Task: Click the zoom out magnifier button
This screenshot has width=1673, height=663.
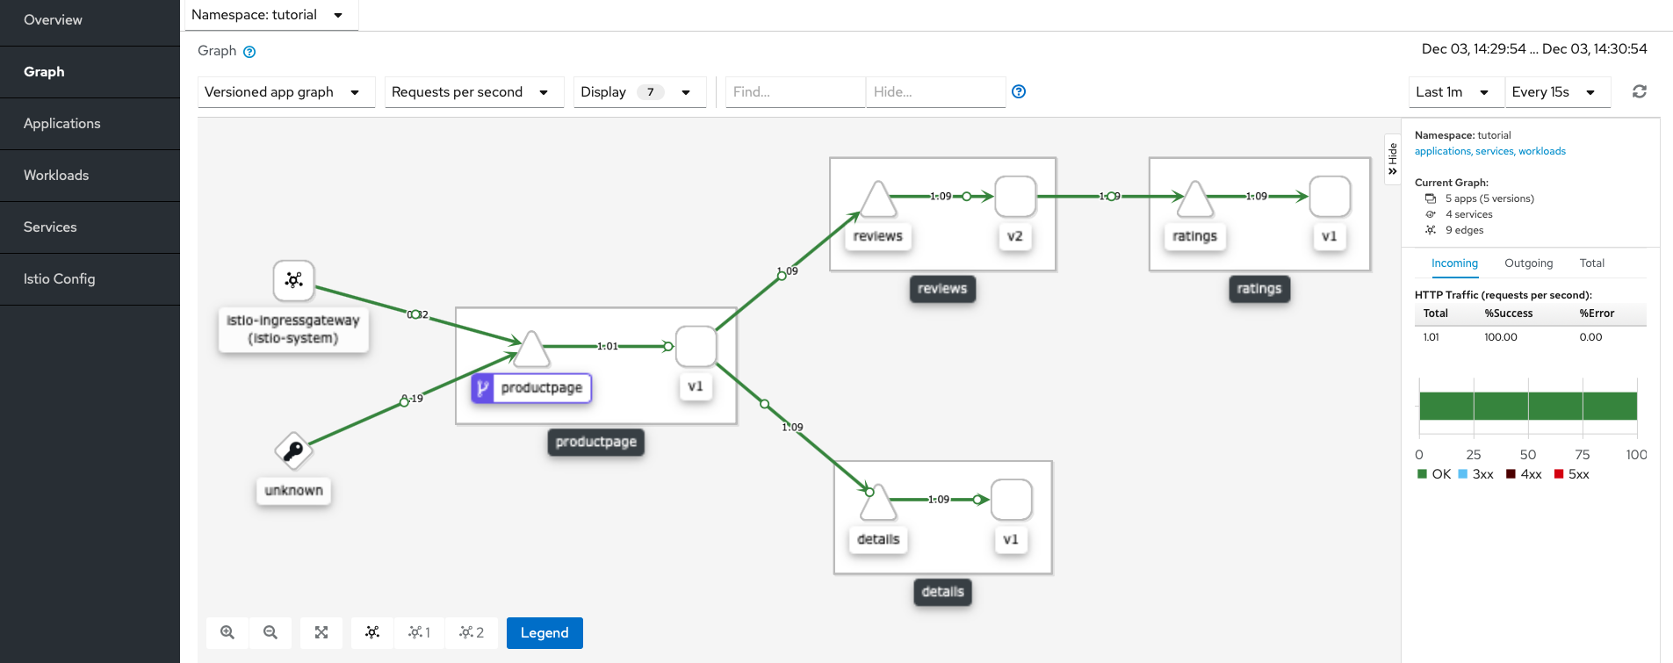Action: coord(270,632)
